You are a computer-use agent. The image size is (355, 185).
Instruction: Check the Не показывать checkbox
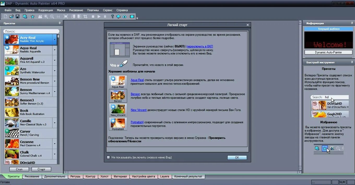(108, 157)
